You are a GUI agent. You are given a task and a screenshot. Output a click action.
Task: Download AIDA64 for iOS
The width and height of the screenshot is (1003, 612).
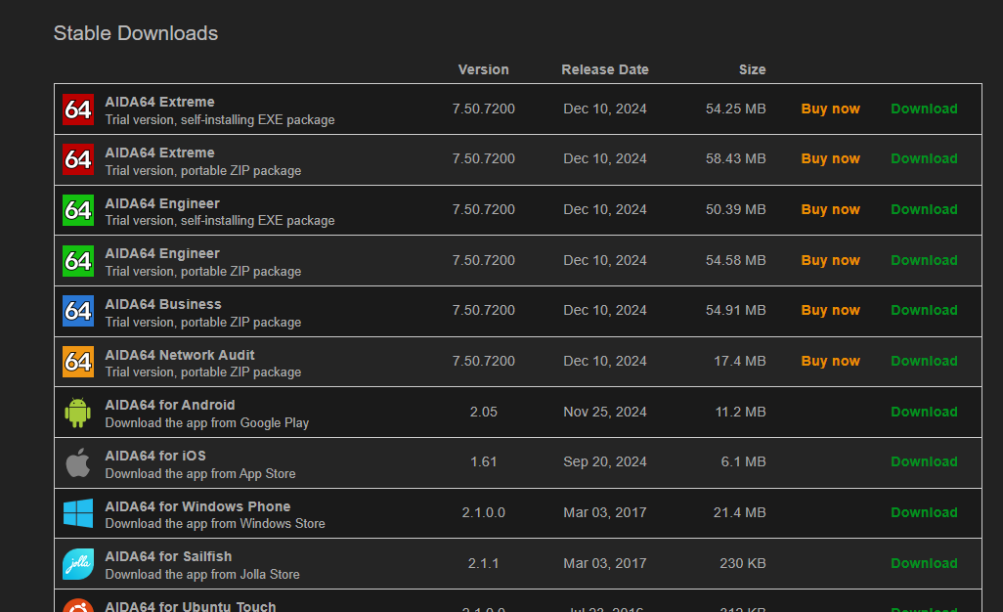(924, 462)
